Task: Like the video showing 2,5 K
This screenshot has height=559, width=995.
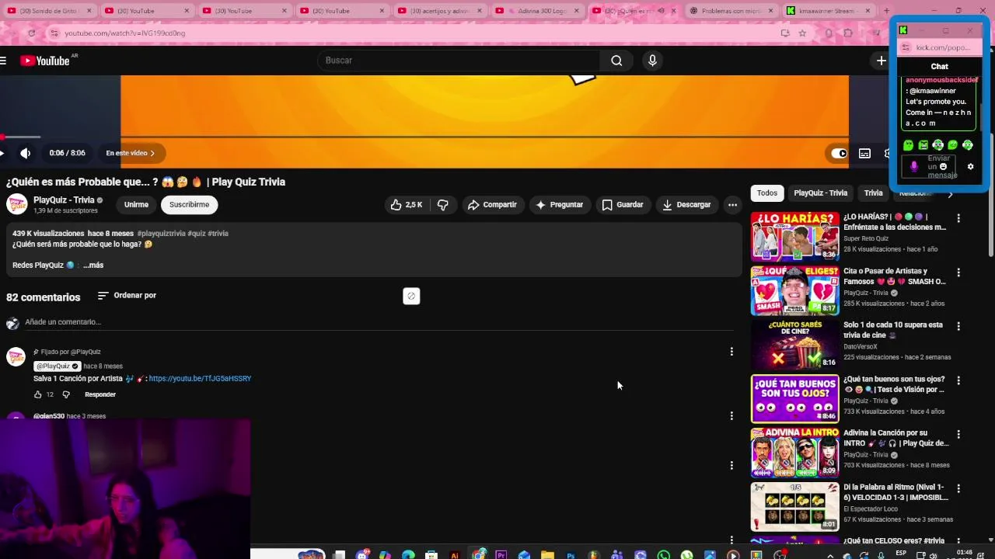Action: point(407,205)
